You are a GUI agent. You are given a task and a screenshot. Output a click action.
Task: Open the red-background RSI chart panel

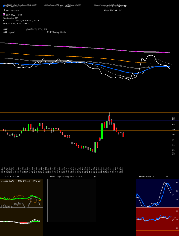point(157,222)
